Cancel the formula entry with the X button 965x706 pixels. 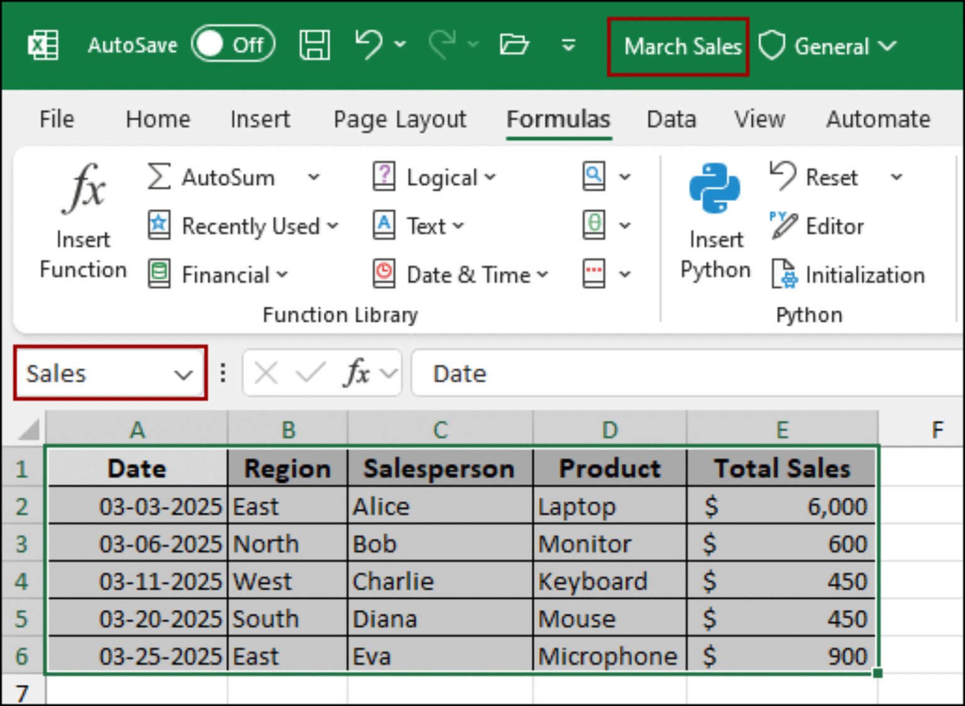tap(266, 372)
